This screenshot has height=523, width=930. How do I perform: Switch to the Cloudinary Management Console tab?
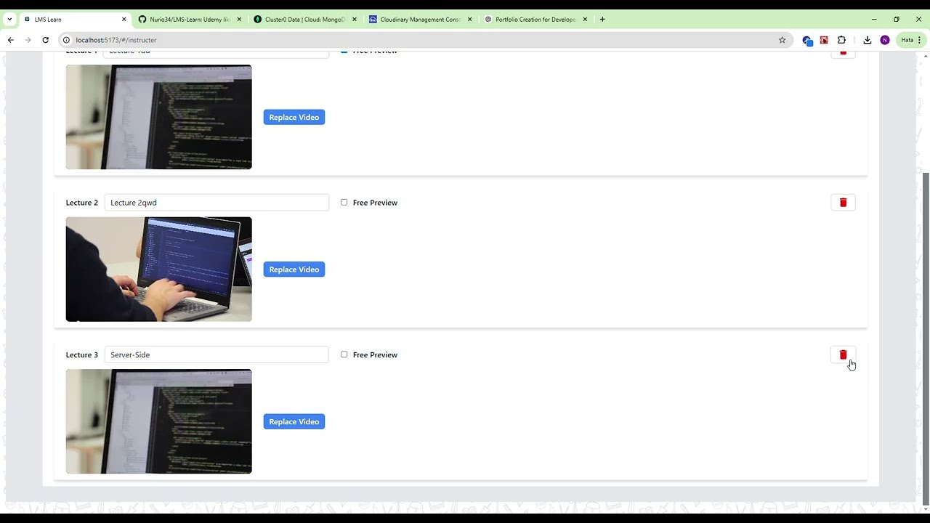[421, 20]
